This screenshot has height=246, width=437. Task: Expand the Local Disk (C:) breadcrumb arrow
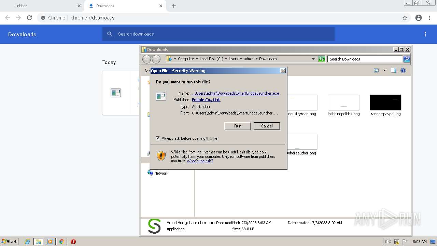click(x=226, y=59)
